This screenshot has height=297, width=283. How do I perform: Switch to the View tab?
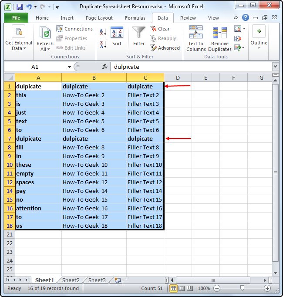click(213, 18)
